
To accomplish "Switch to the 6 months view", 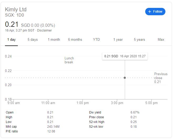I will (x=75, y=40).
